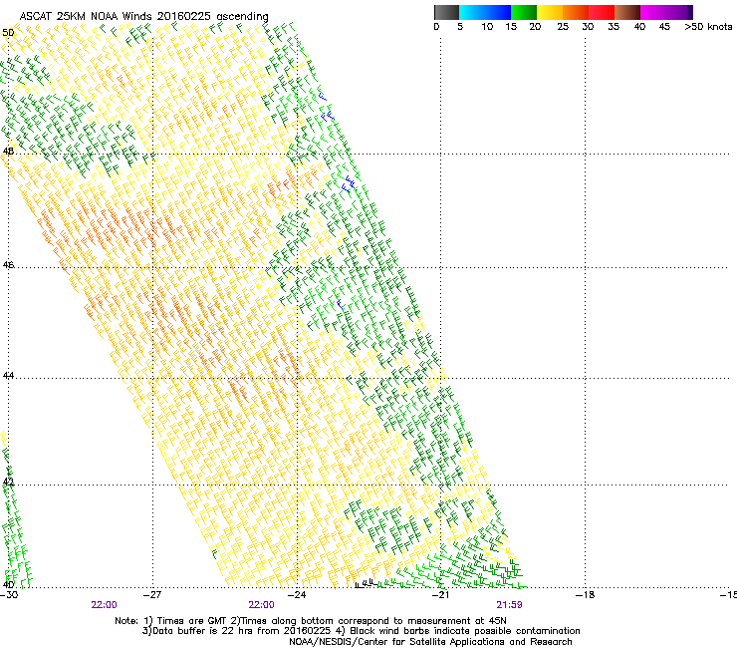This screenshot has height=648, width=737.
Task: Click the '46' latitude label on the left axis
Action: (x=8, y=265)
